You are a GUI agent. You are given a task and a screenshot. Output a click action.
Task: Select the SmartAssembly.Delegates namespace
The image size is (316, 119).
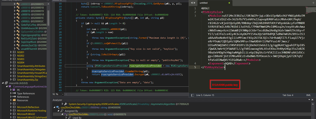tap(31, 69)
